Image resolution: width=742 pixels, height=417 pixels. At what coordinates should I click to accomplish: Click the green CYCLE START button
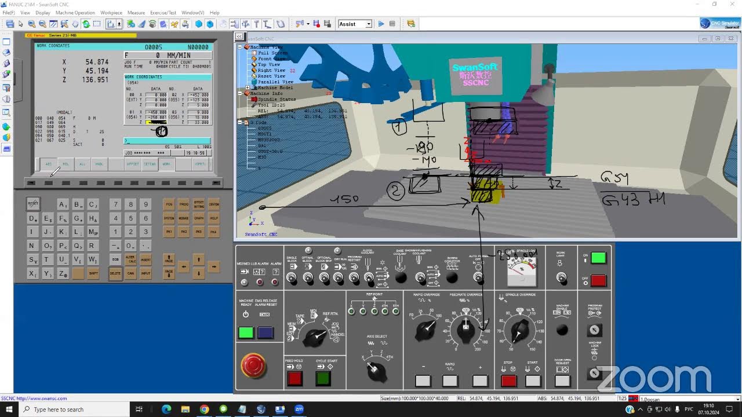click(x=323, y=379)
